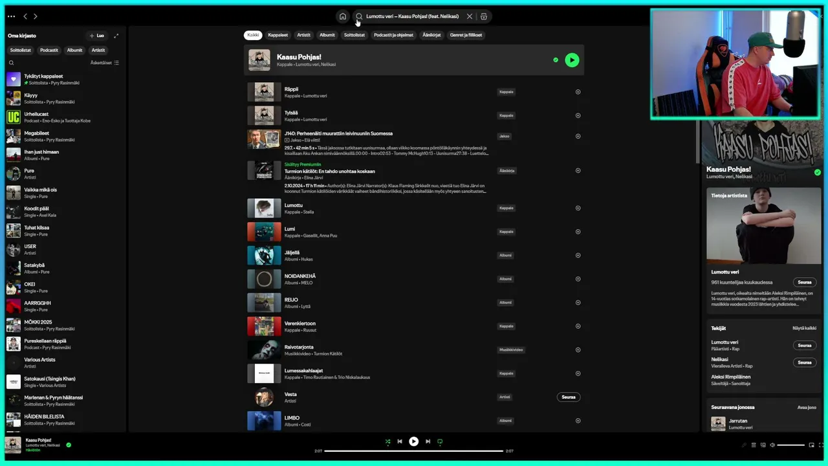This screenshot has width=828, height=466.
Task: Open the now-playing Kaasu Pohjas! cover thumbnail
Action: point(13,445)
